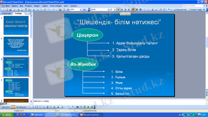Click the Создать слайд button

(x=196, y=10)
